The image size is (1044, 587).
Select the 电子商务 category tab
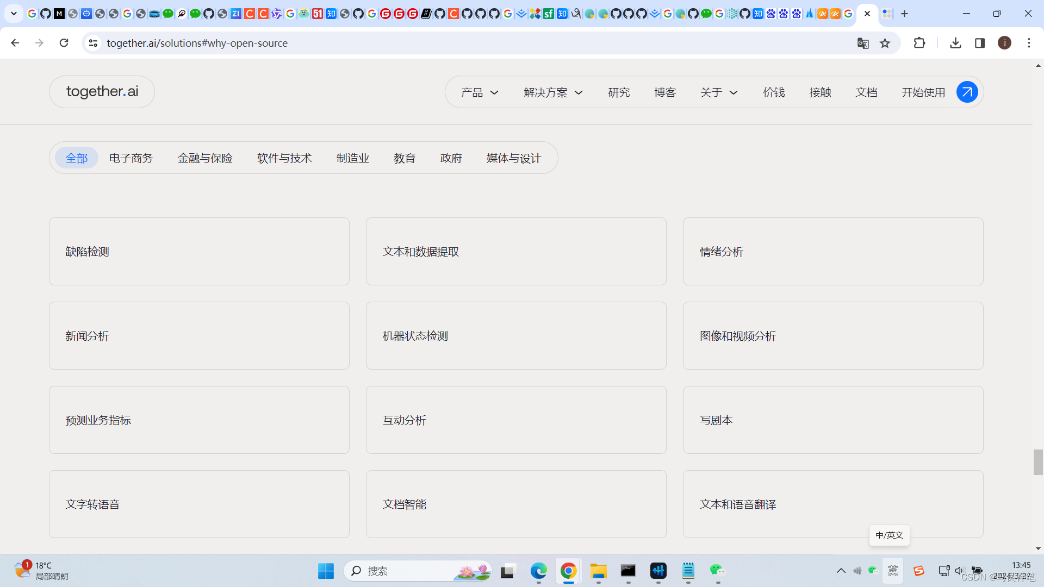click(x=131, y=158)
